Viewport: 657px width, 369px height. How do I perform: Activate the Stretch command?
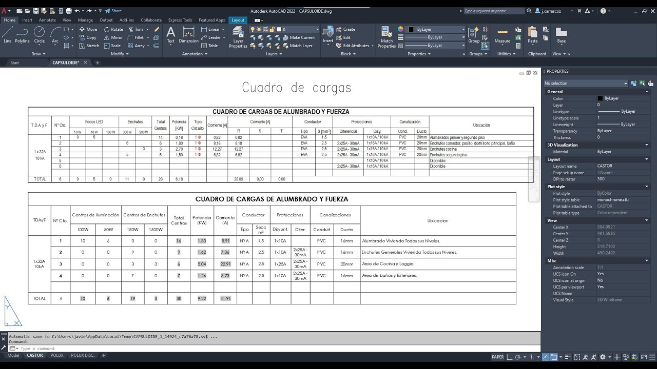[89, 46]
